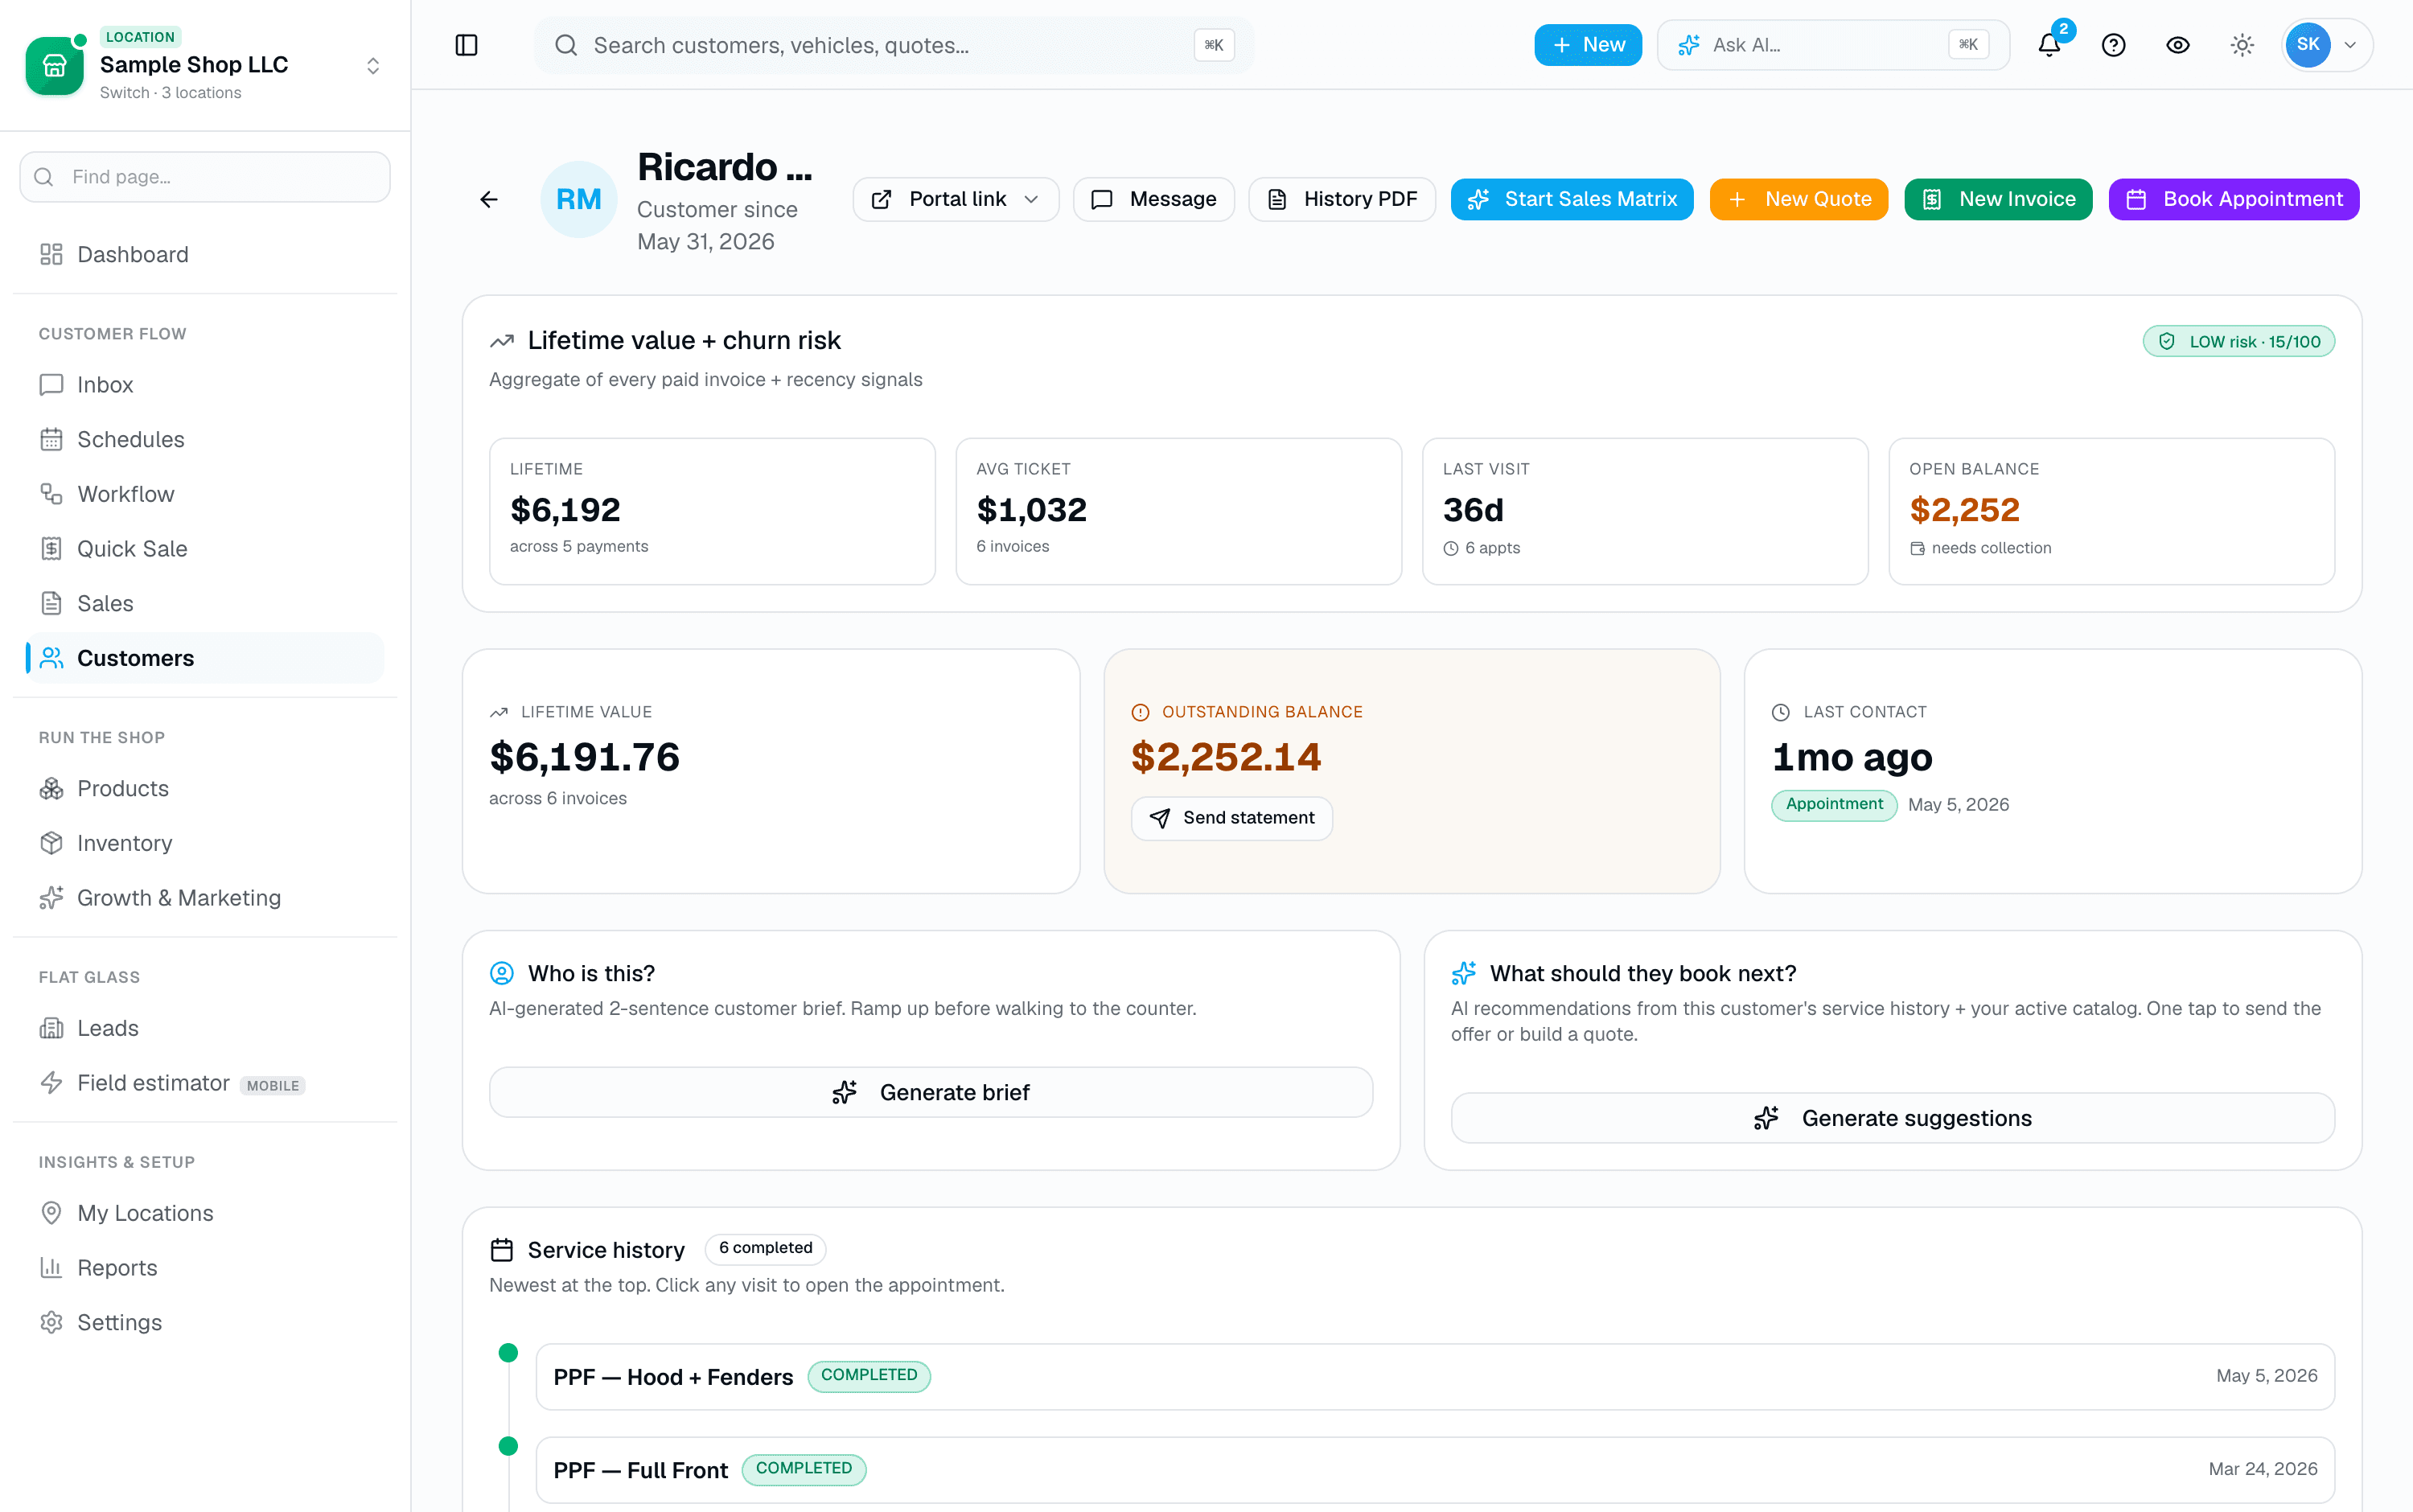This screenshot has width=2413, height=1512.
Task: Open the help question-mark icon
Action: pos(2113,45)
